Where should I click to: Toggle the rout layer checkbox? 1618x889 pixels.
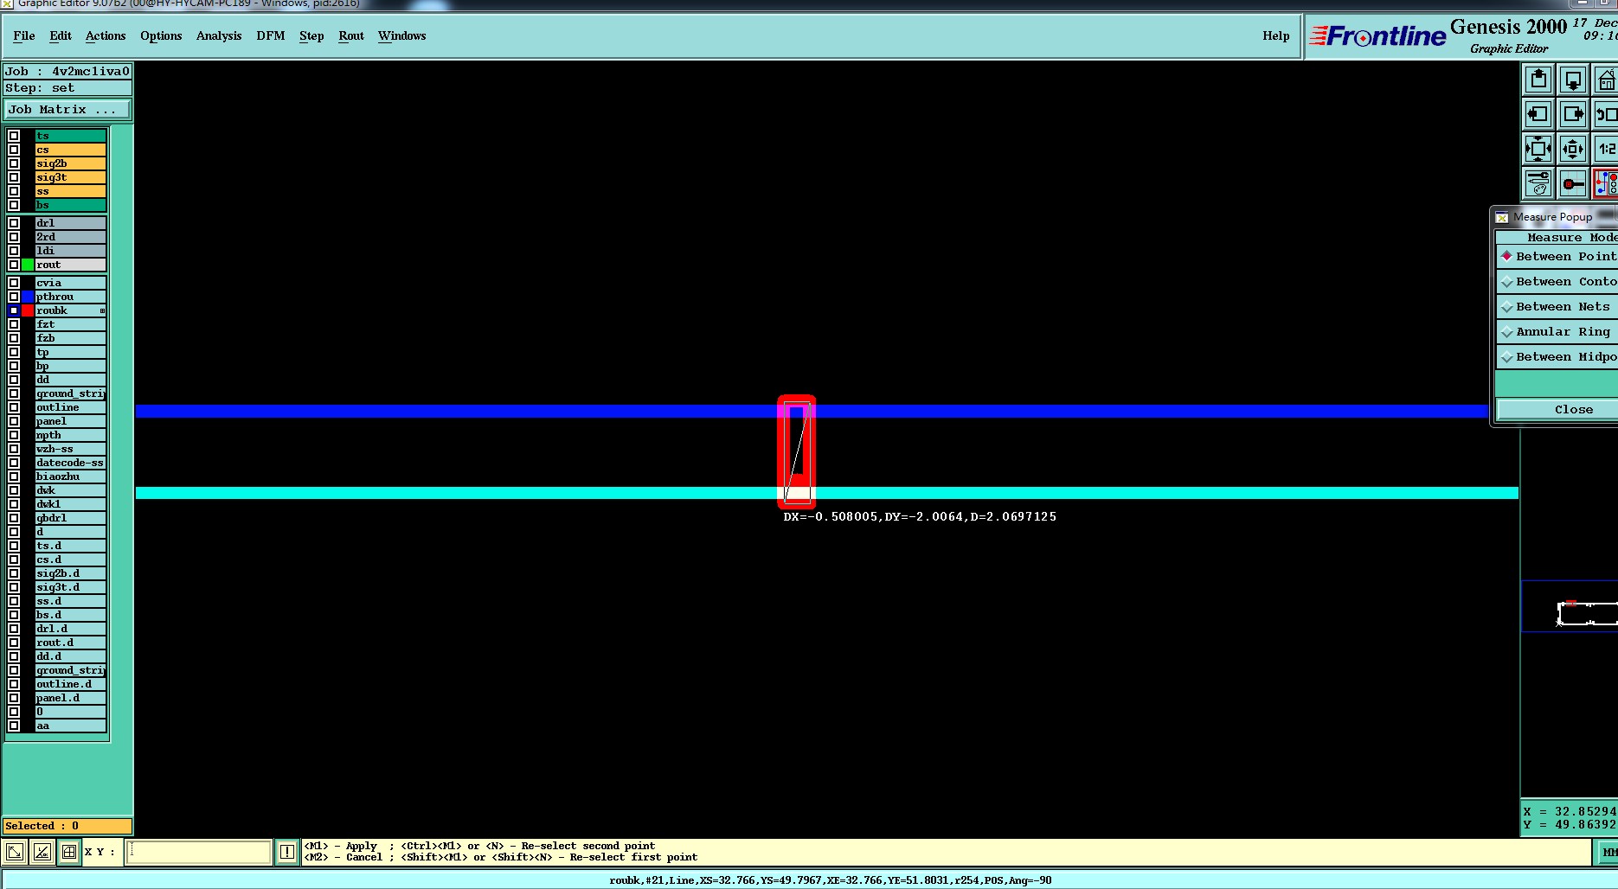click(x=14, y=265)
